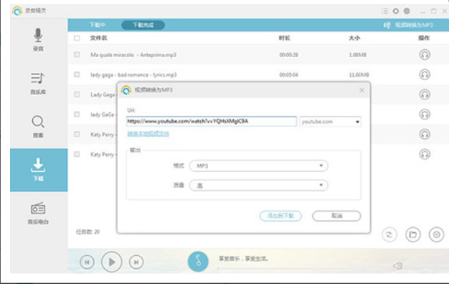Viewport: 449px width, 284px height.
Task: Click the open folder icon at bottom right
Action: [413, 233]
